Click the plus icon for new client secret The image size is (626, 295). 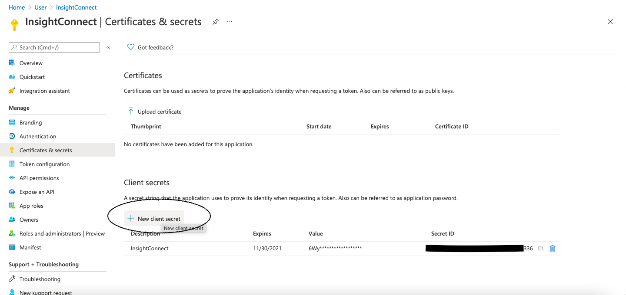click(130, 219)
